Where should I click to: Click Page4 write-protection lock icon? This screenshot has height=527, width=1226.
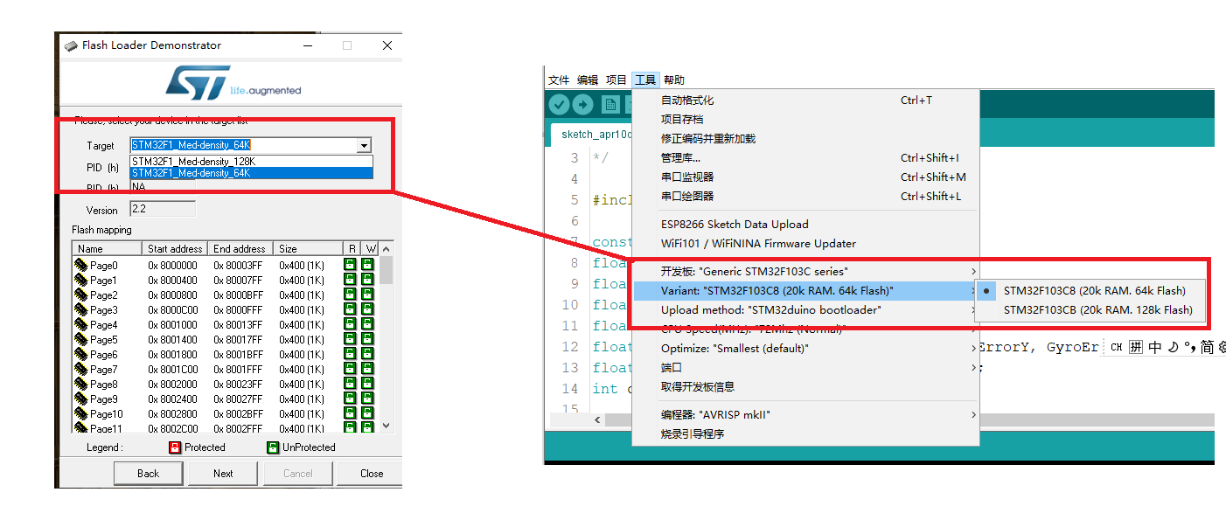pyautogui.click(x=367, y=324)
